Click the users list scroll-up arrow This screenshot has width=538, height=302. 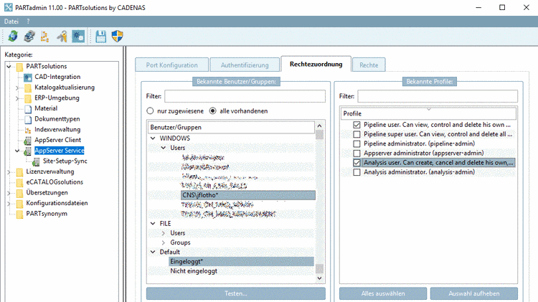[x=319, y=126]
